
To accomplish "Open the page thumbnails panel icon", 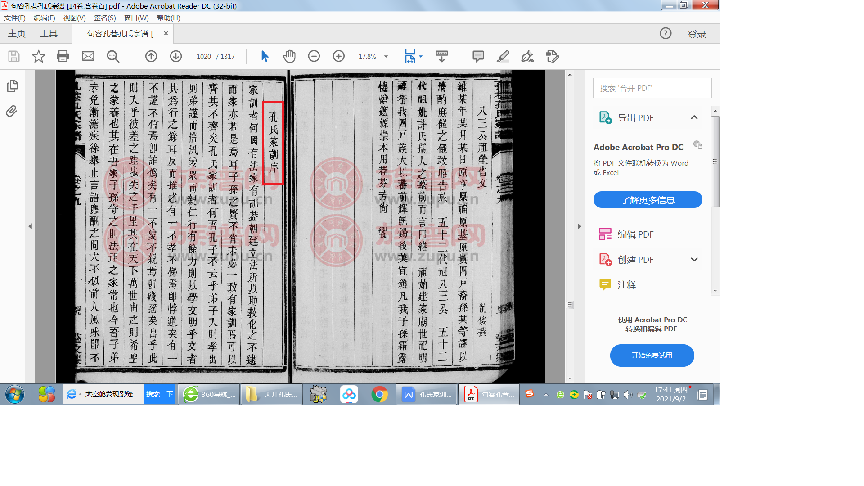I will pyautogui.click(x=13, y=86).
